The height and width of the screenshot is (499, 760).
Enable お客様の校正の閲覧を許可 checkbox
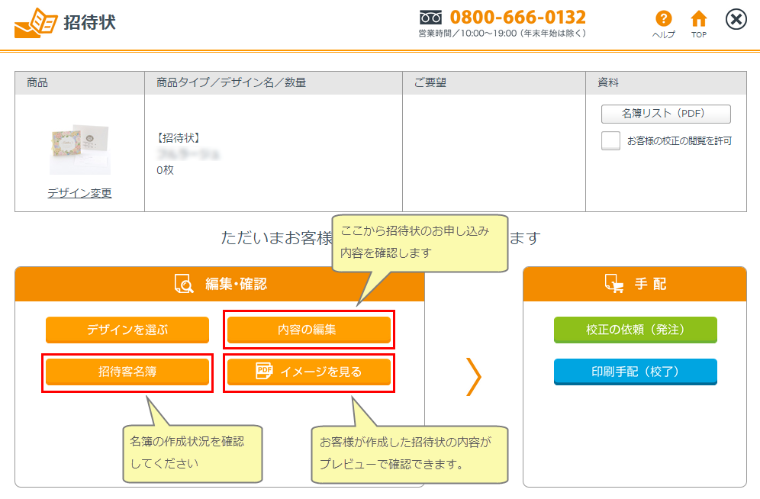click(610, 141)
